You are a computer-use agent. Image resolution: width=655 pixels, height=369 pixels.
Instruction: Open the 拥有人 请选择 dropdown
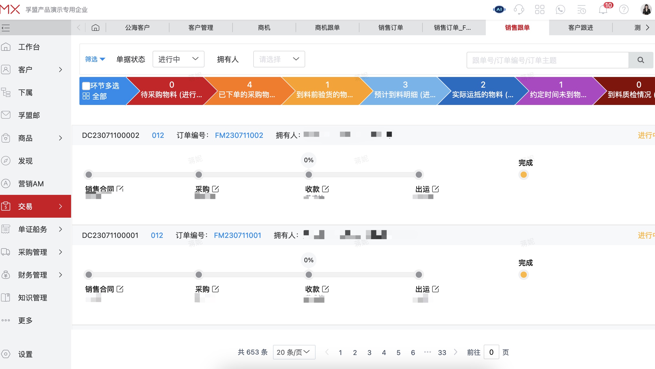(x=279, y=59)
